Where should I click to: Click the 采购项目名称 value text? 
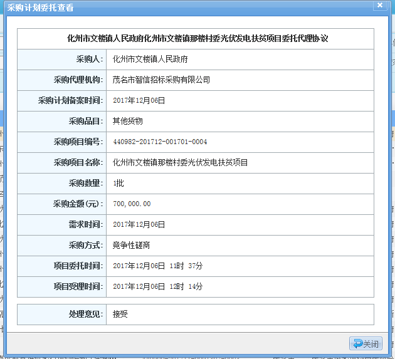click(181, 162)
